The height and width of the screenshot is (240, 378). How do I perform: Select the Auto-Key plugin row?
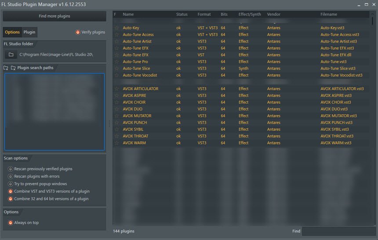pos(241,28)
